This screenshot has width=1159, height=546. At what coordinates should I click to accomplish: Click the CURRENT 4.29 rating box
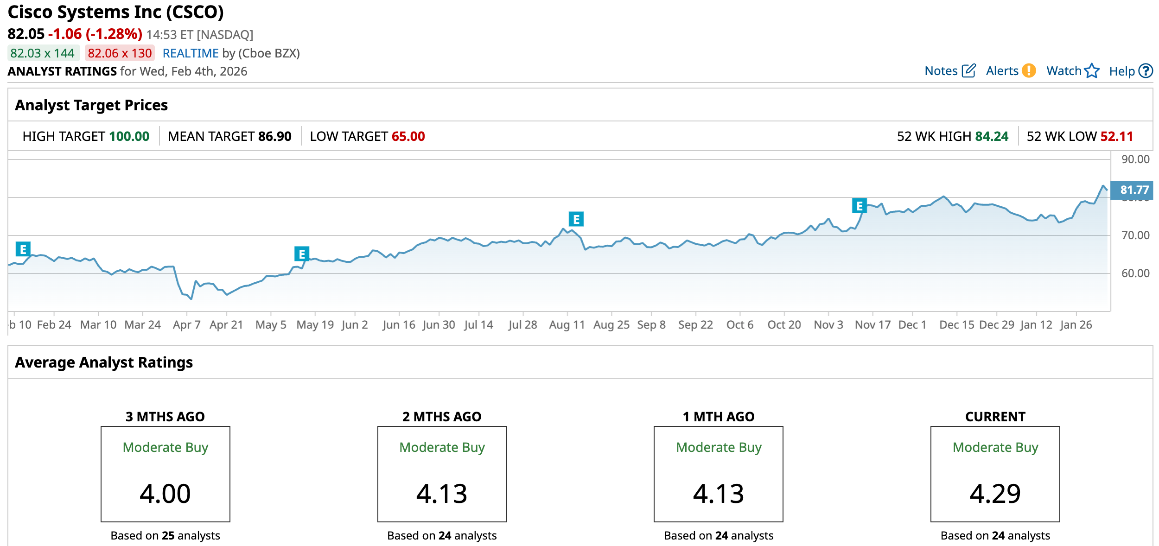pos(995,474)
